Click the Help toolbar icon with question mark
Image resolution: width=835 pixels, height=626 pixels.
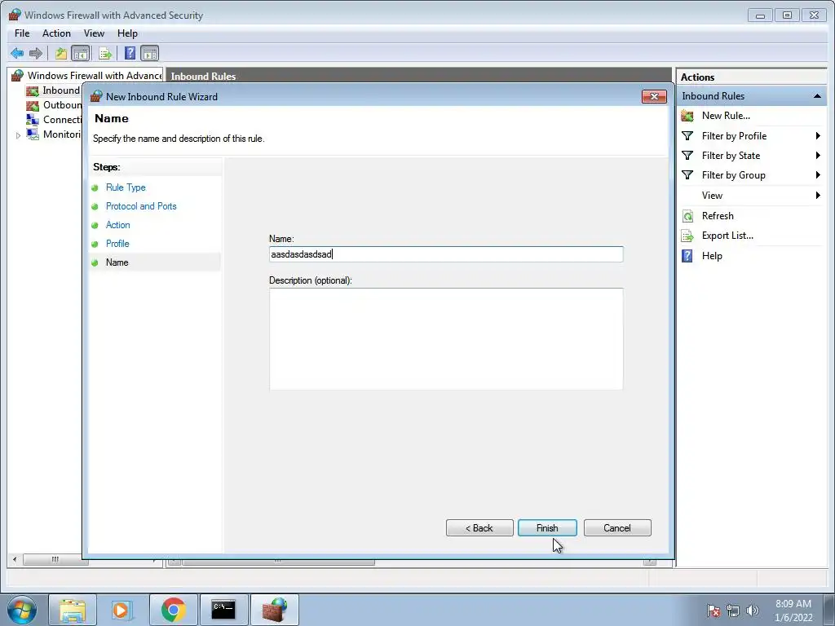[x=130, y=53]
